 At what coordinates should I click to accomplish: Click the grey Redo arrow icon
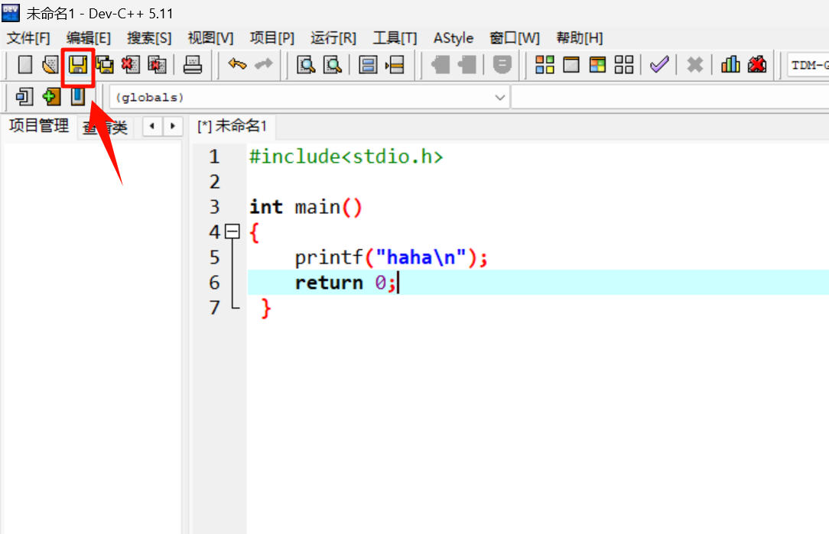(264, 64)
